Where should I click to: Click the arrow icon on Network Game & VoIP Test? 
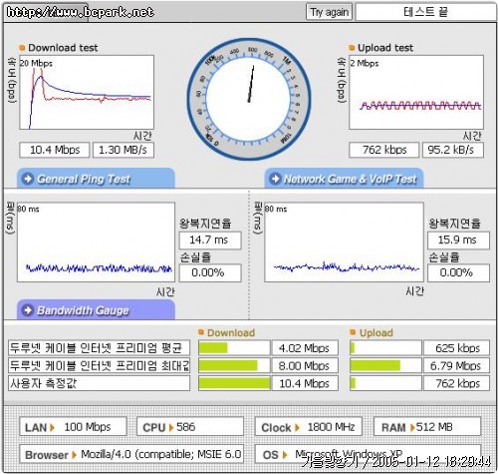275,179
